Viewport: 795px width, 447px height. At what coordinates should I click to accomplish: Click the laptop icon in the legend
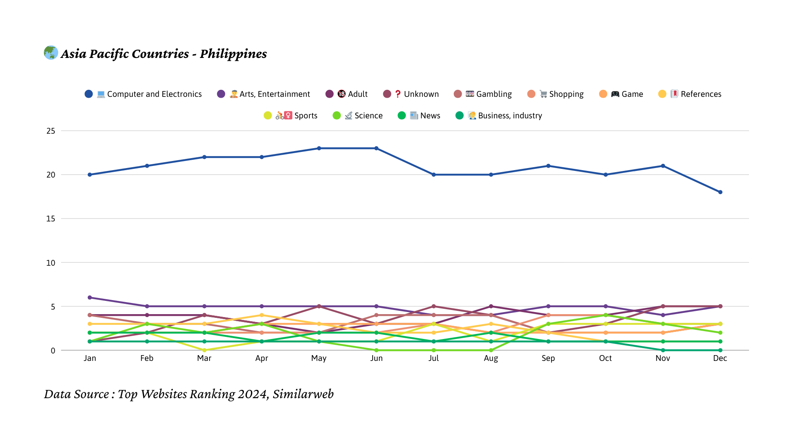[101, 94]
